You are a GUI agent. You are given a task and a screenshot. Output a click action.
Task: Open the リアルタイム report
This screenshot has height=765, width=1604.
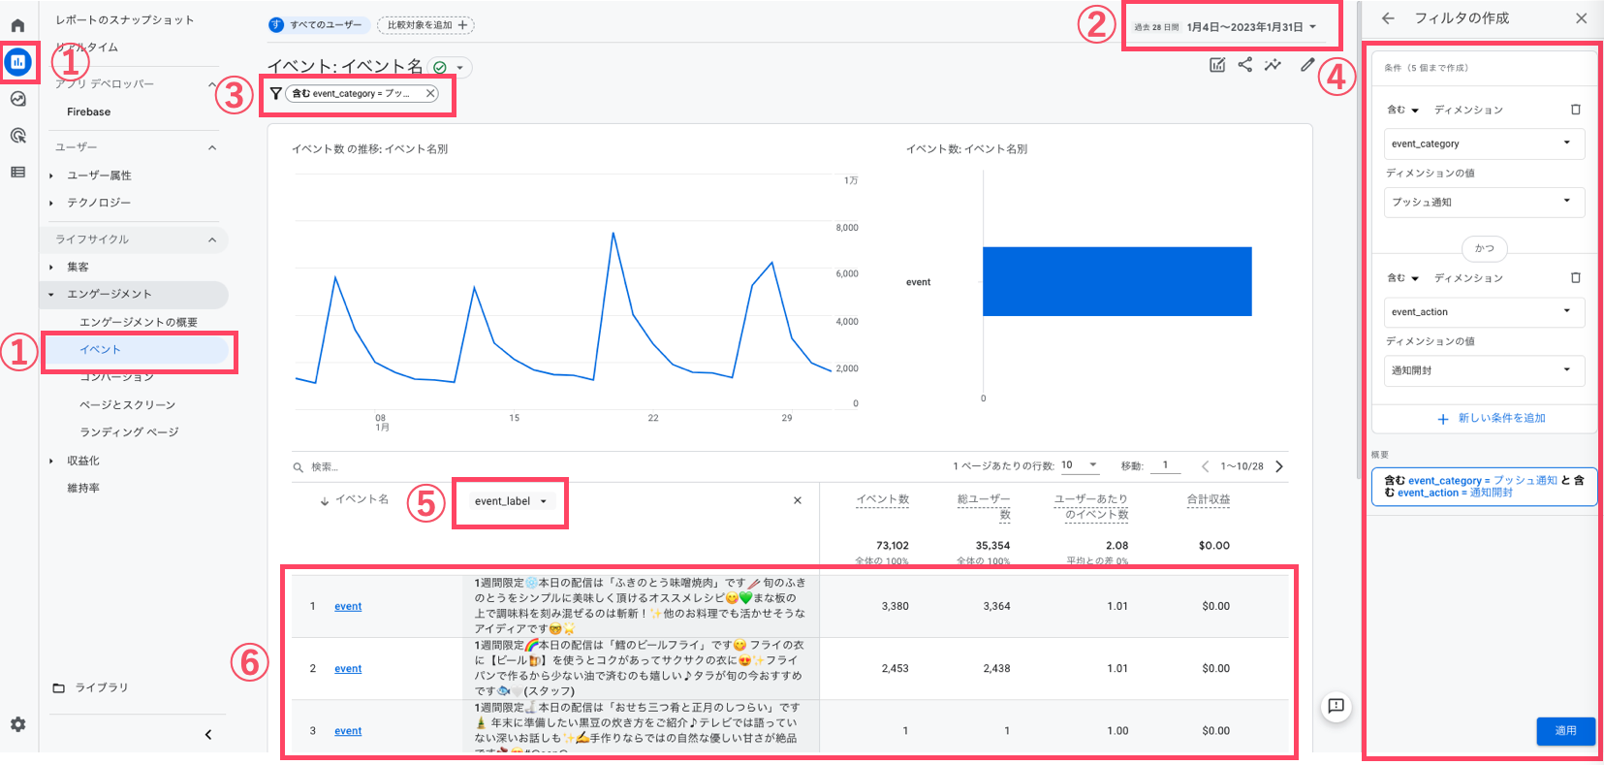[x=87, y=47]
